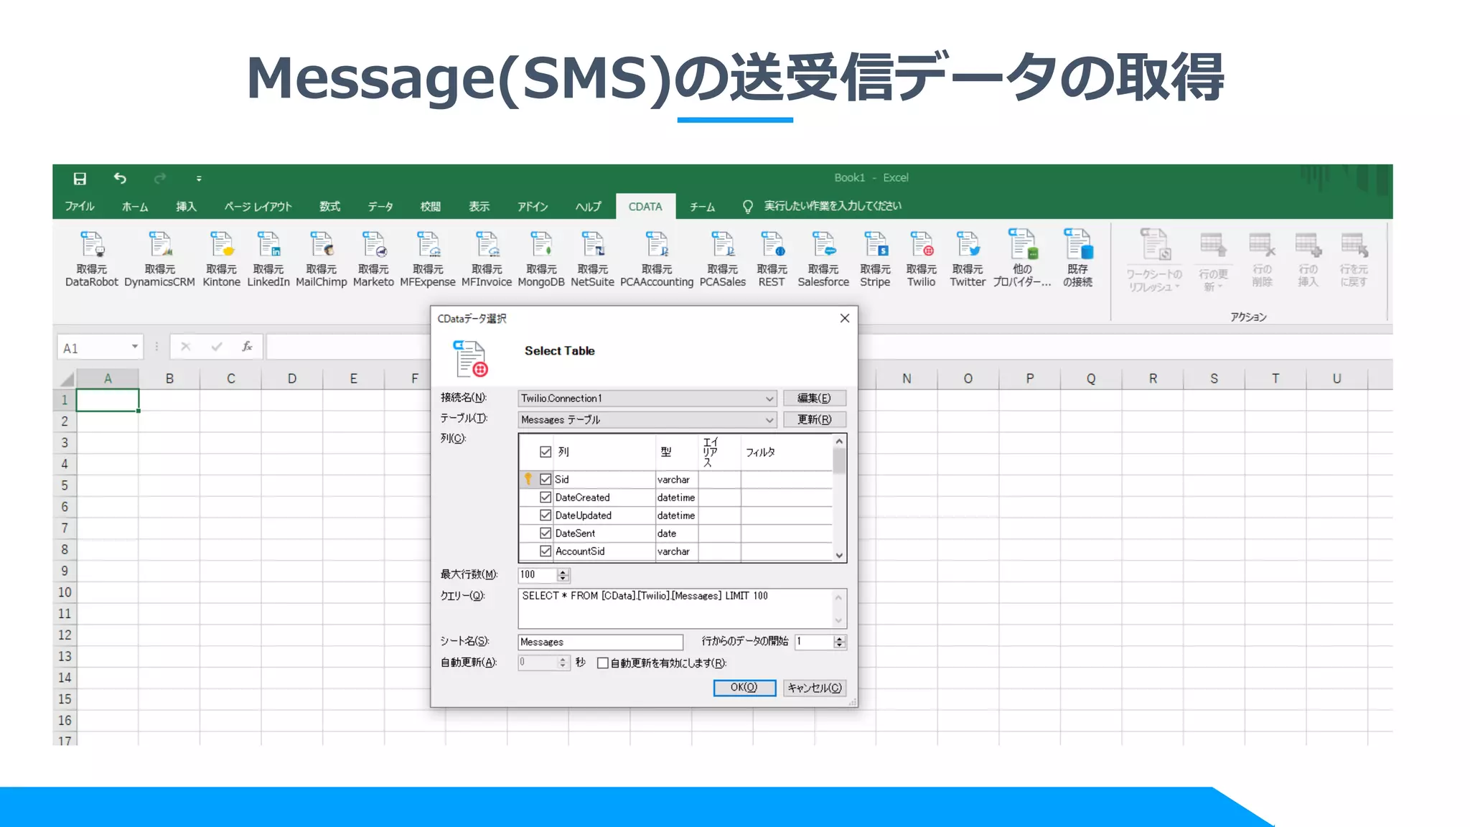Click the PCASales source icon
The height and width of the screenshot is (827, 1470).
point(723,258)
